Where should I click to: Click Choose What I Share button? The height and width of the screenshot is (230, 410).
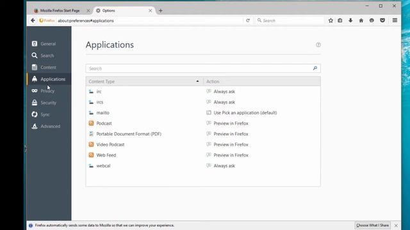(372, 226)
